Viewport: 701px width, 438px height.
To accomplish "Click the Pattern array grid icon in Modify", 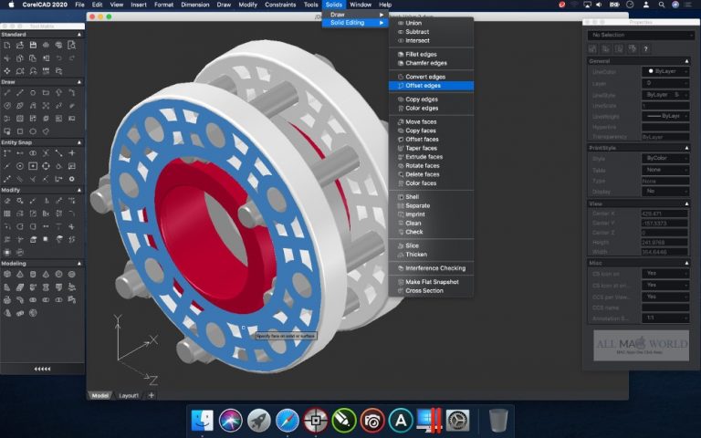I will point(6,214).
